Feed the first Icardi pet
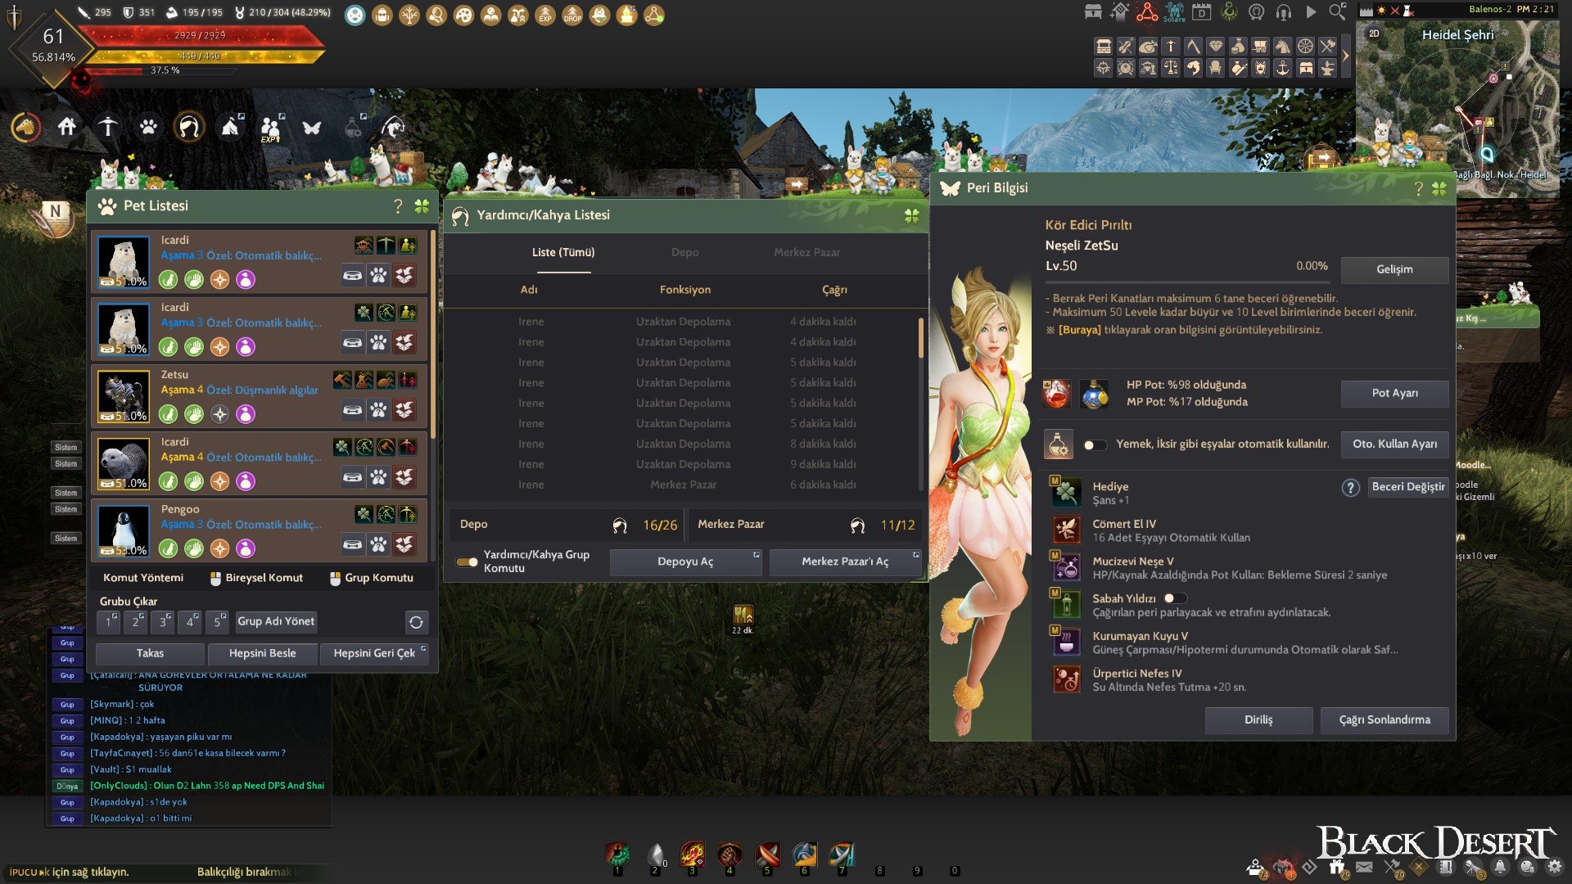Image resolution: width=1572 pixels, height=884 pixels. click(x=352, y=275)
